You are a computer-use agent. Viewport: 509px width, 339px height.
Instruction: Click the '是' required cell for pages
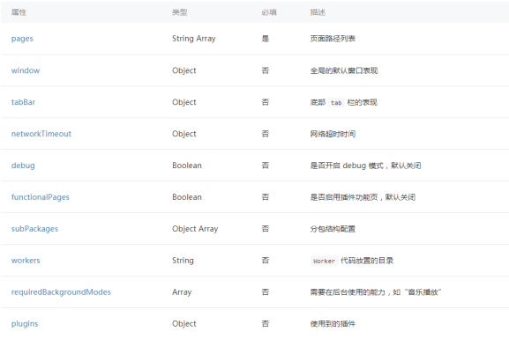coord(266,39)
